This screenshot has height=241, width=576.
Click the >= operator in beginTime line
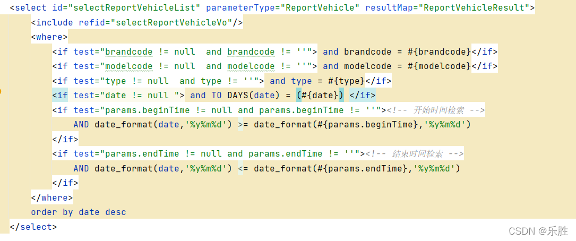[243, 125]
